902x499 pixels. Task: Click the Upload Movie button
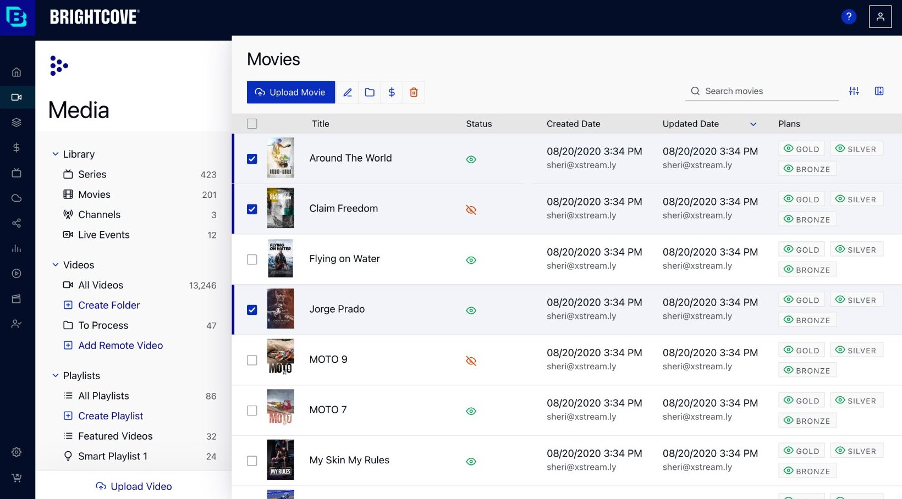tap(291, 92)
